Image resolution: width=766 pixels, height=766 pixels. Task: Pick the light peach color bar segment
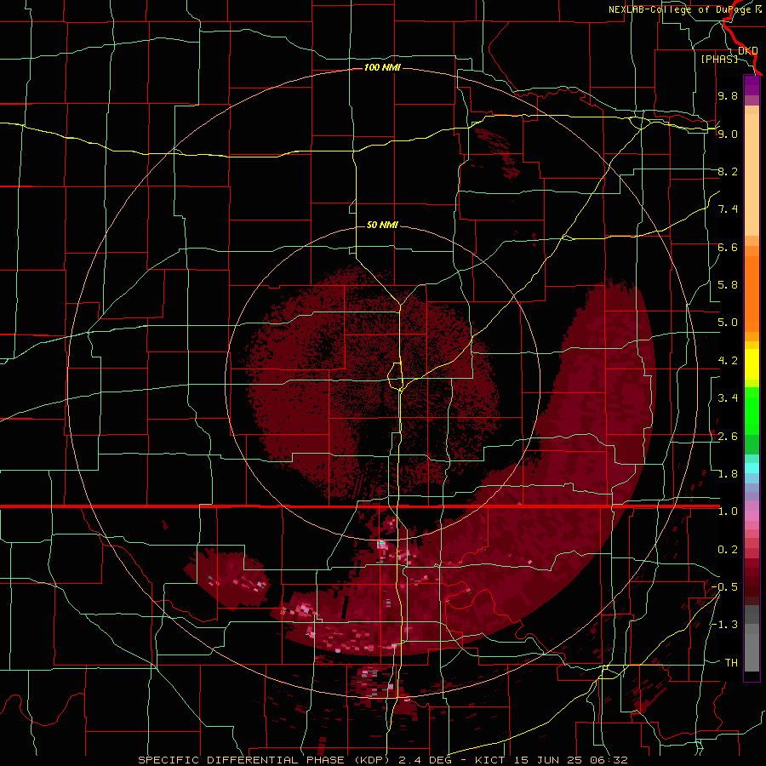pyautogui.click(x=752, y=176)
